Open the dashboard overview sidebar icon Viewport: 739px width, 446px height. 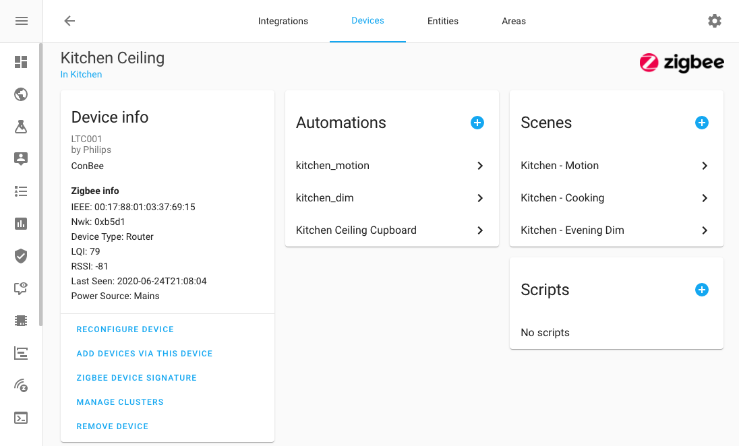coord(21,62)
